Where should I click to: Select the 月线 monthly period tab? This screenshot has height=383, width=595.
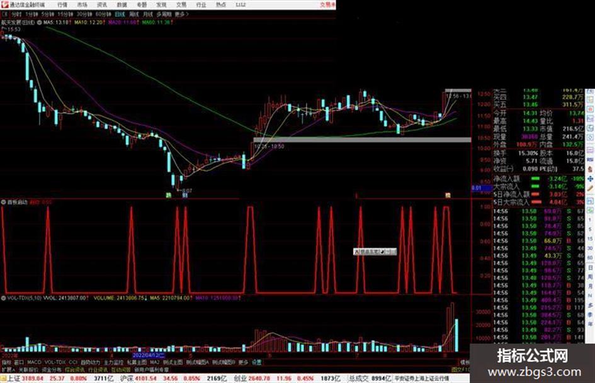click(147, 14)
